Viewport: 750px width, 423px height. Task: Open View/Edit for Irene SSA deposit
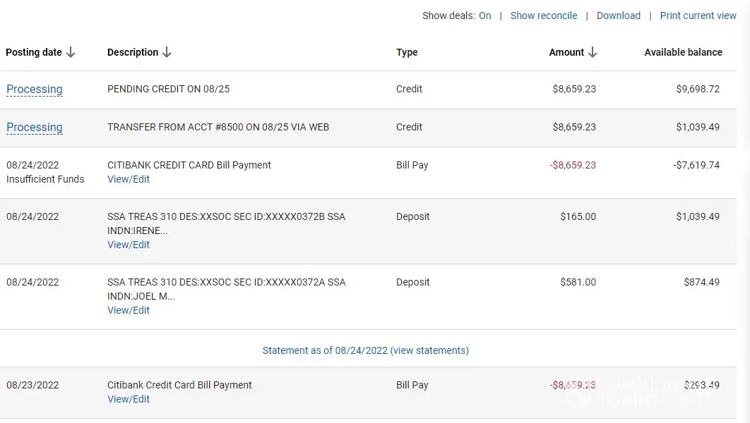pos(129,245)
